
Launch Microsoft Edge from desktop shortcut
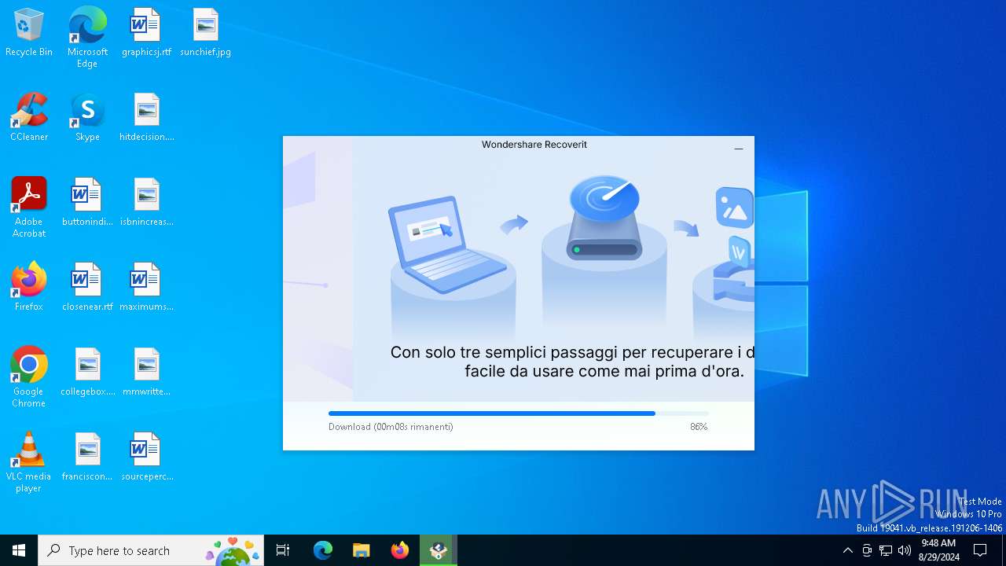pos(87,38)
